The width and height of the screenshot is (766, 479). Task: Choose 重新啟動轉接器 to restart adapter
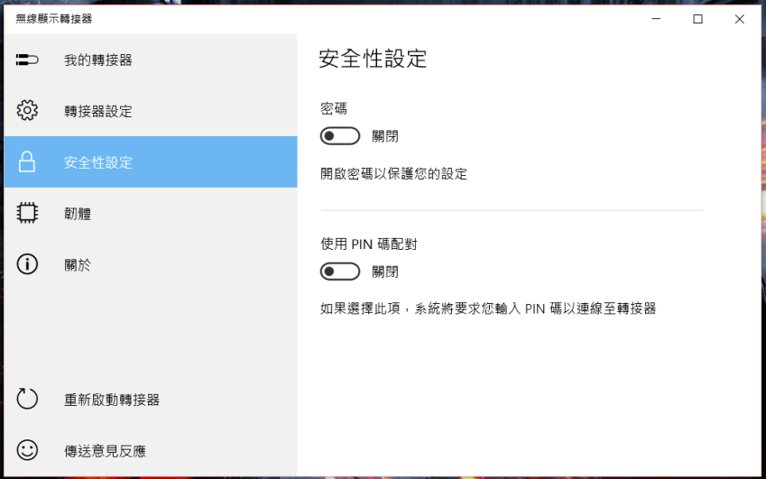click(151, 400)
